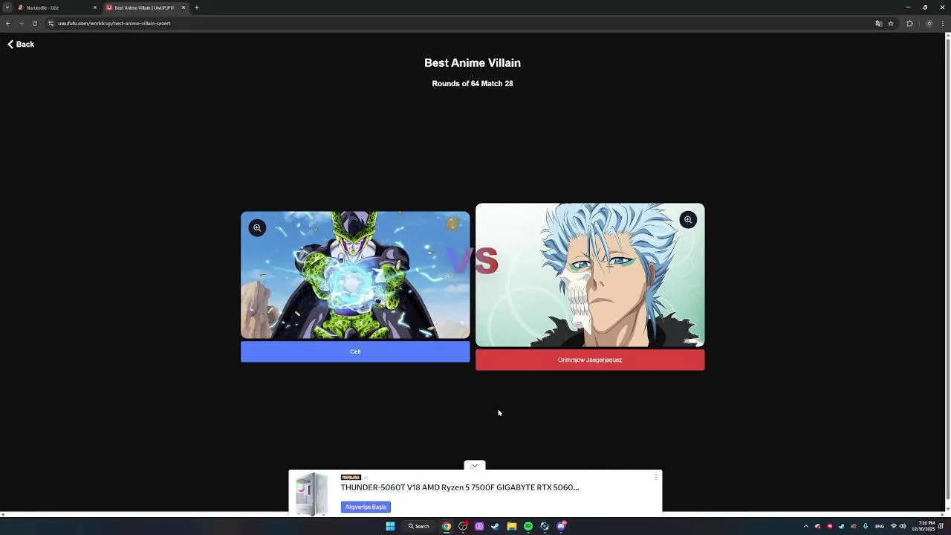Click the Alışverişe Başla ad button
951x535 pixels.
(366, 507)
